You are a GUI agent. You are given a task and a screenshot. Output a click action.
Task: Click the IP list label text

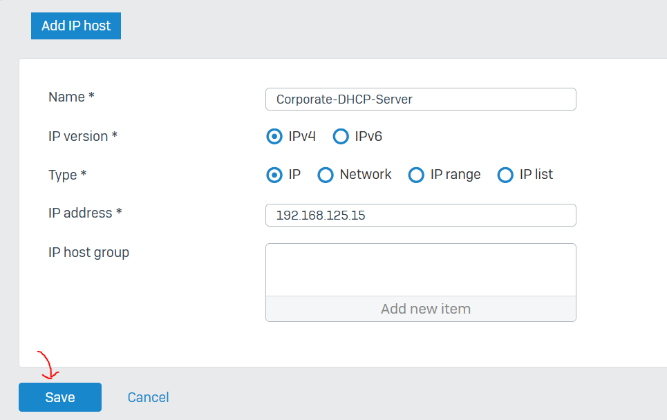coord(536,174)
